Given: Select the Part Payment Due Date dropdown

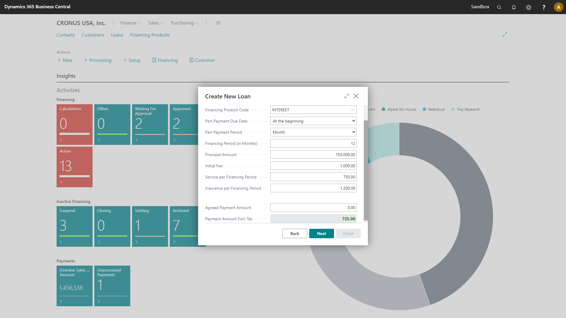Looking at the screenshot, I should click(x=313, y=121).
